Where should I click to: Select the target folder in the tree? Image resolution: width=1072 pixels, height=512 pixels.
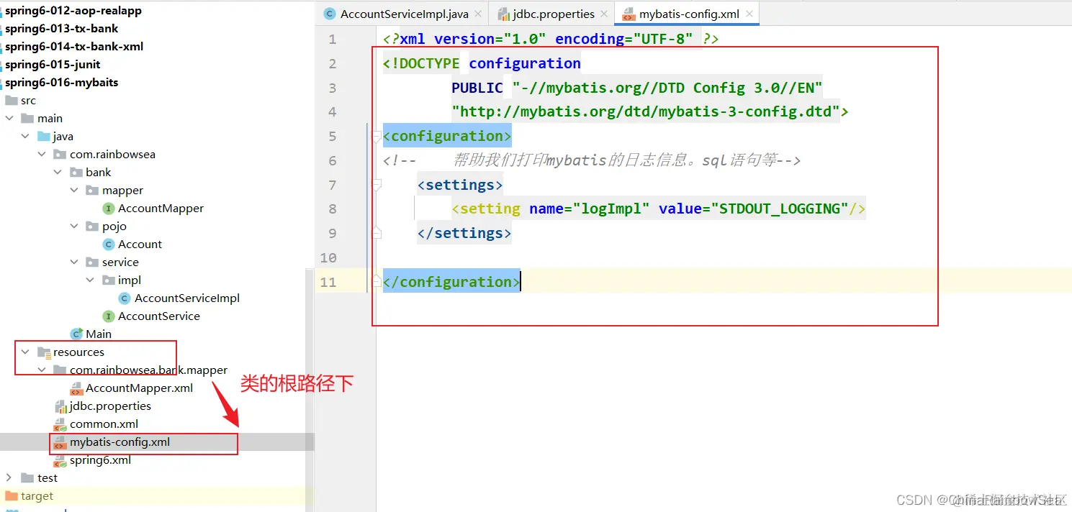coord(37,495)
